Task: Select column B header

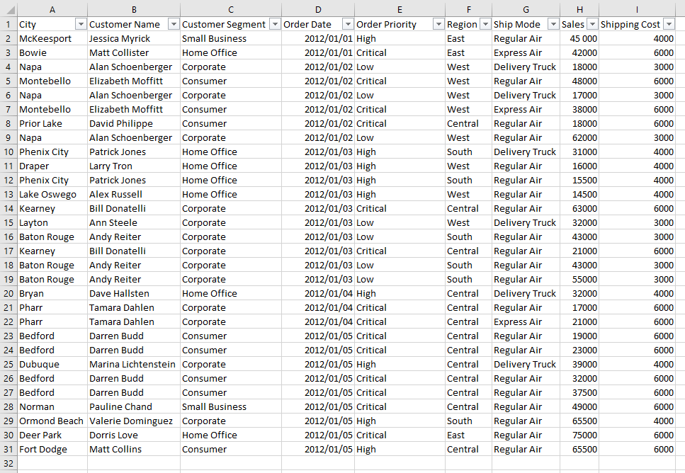Action: [x=134, y=9]
